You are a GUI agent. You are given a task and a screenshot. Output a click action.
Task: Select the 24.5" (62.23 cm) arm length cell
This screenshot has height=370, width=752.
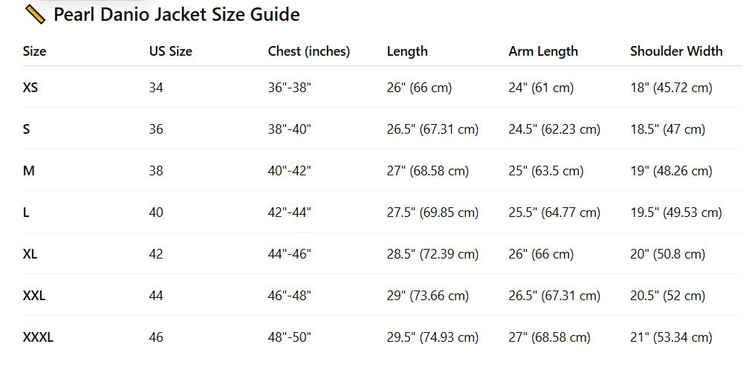(554, 129)
